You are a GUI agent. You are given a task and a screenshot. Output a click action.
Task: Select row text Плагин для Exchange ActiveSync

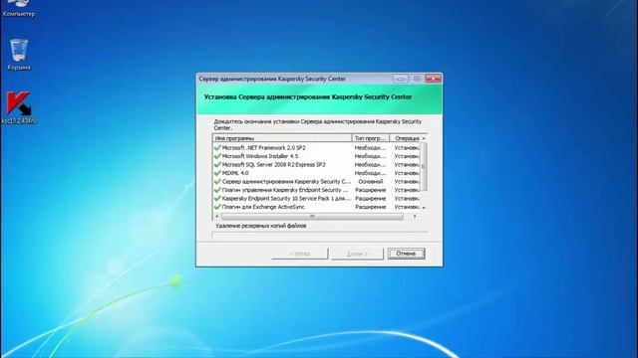(x=263, y=207)
